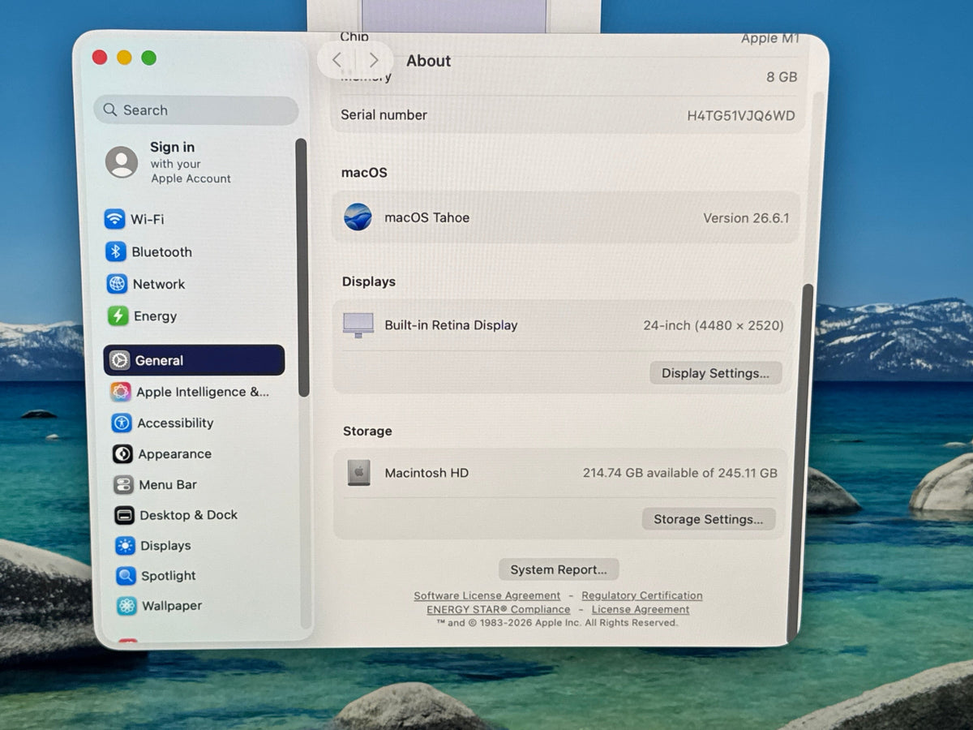Click the magnifier icon in Search field
The image size is (973, 730).
point(110,110)
